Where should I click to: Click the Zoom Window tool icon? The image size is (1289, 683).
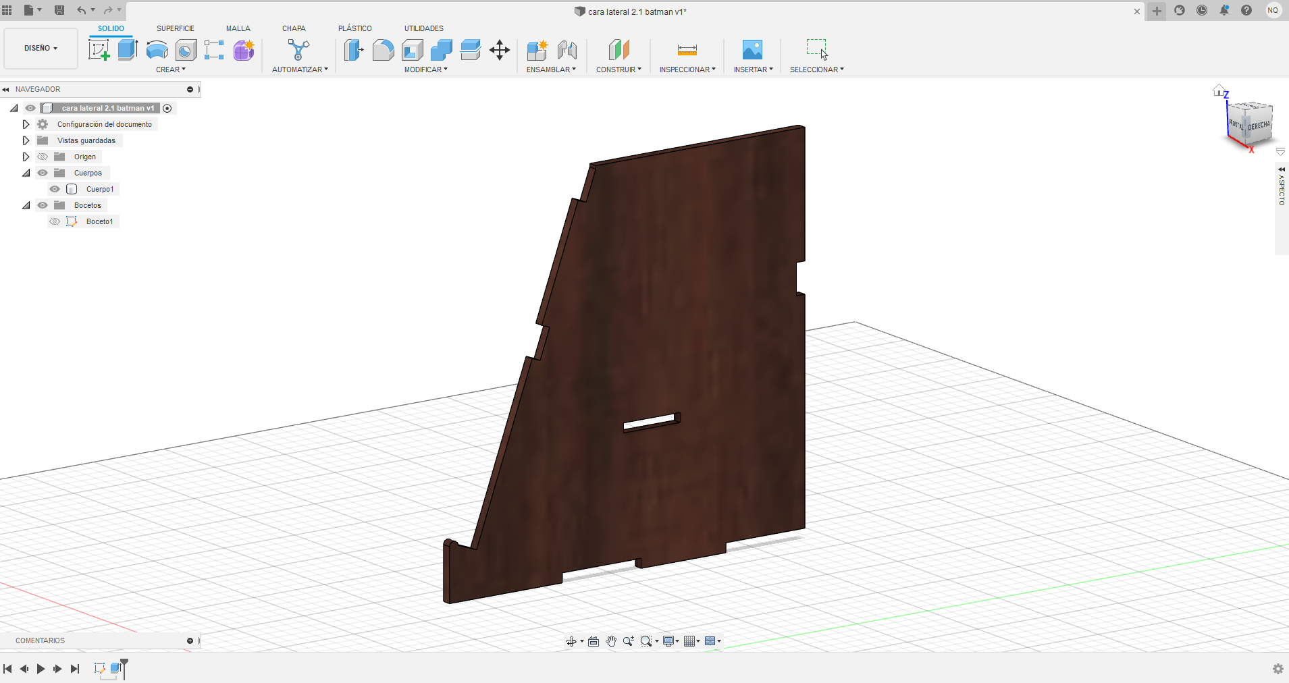click(x=646, y=641)
